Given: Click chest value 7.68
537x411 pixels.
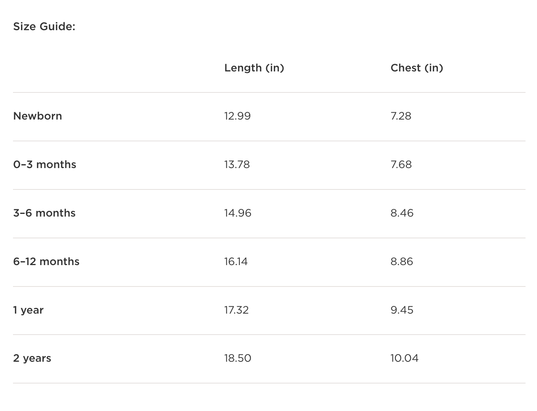Looking at the screenshot, I should coord(401,165).
